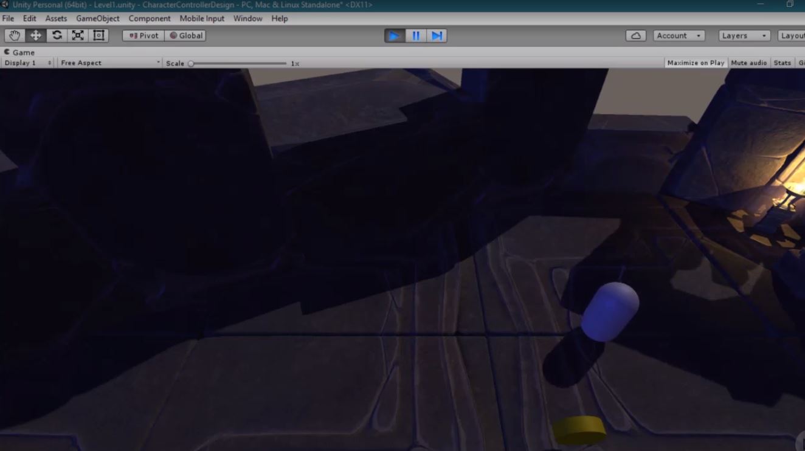Image resolution: width=805 pixels, height=451 pixels.
Task: Select the Rotate tool
Action: click(x=57, y=35)
